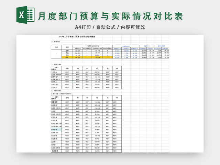Click the orange-highlighted 小计 cell

pyautogui.click(x=67, y=57)
